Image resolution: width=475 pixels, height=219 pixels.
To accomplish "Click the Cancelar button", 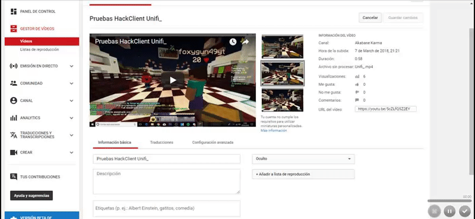I will point(370,18).
